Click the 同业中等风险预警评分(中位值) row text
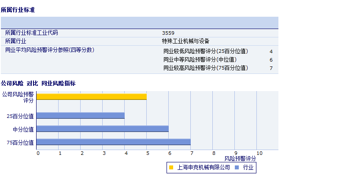Image resolution: width=352 pixels, height=176 pixels. tap(200, 59)
